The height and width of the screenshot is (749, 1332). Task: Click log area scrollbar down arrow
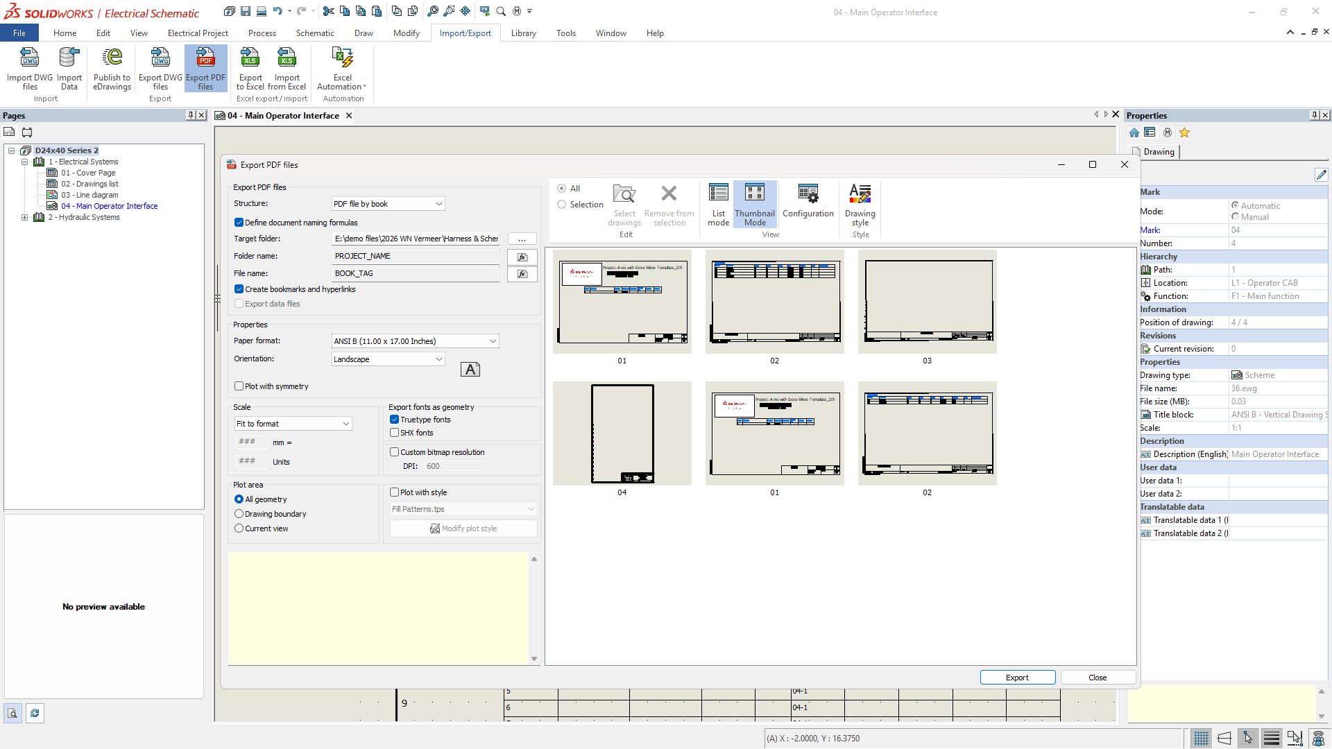[x=534, y=659]
